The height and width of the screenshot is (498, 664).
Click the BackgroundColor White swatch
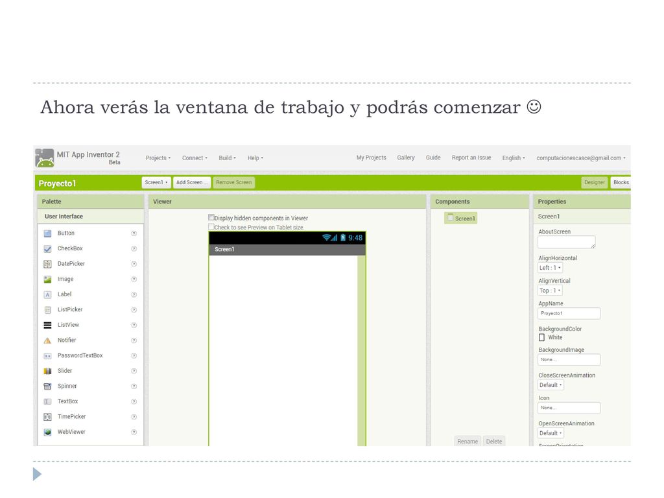pyautogui.click(x=541, y=337)
